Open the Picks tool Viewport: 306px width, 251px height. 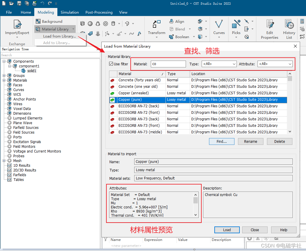(236, 29)
